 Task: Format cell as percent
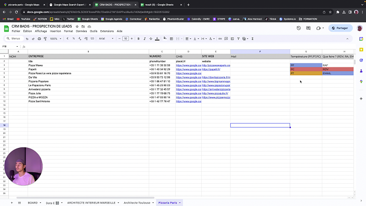(x=73, y=39)
